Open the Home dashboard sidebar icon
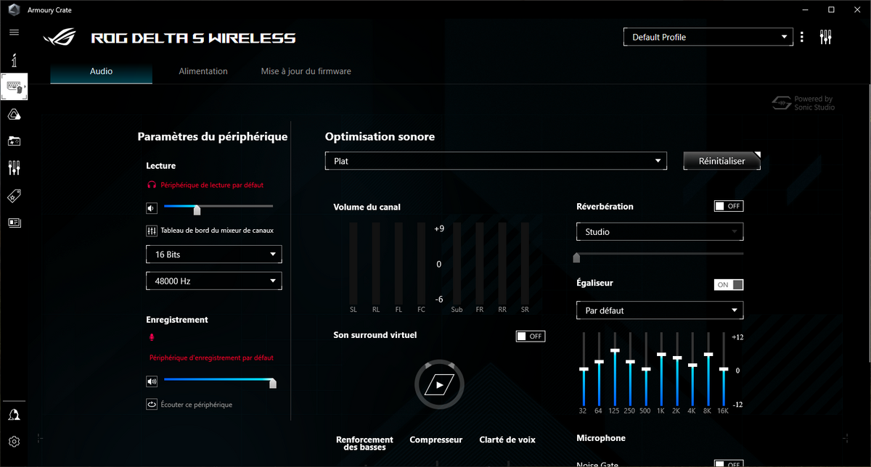The width and height of the screenshot is (871, 467). point(14,59)
